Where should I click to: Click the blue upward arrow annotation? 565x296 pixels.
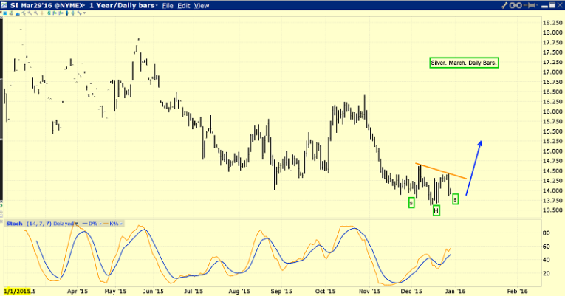click(x=474, y=167)
